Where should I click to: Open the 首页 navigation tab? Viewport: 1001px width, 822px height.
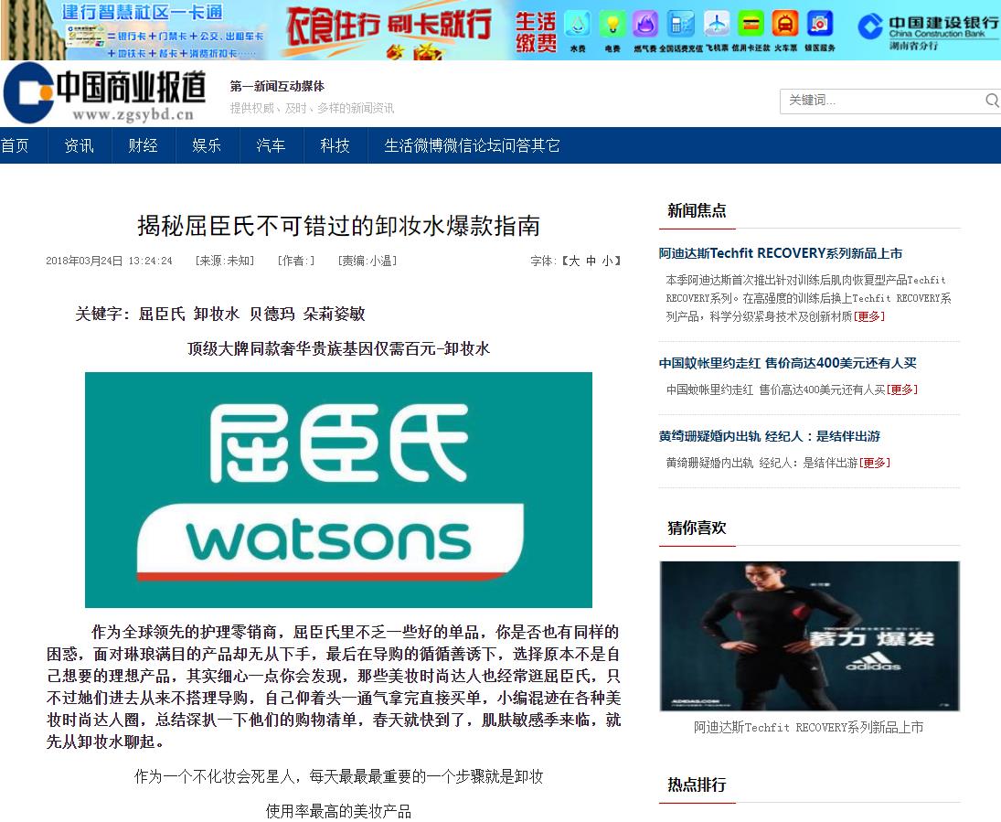click(x=16, y=145)
